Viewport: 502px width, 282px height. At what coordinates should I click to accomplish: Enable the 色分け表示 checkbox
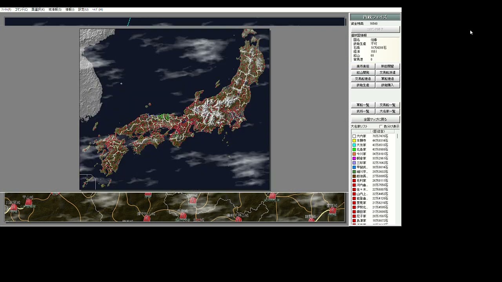tap(381, 127)
